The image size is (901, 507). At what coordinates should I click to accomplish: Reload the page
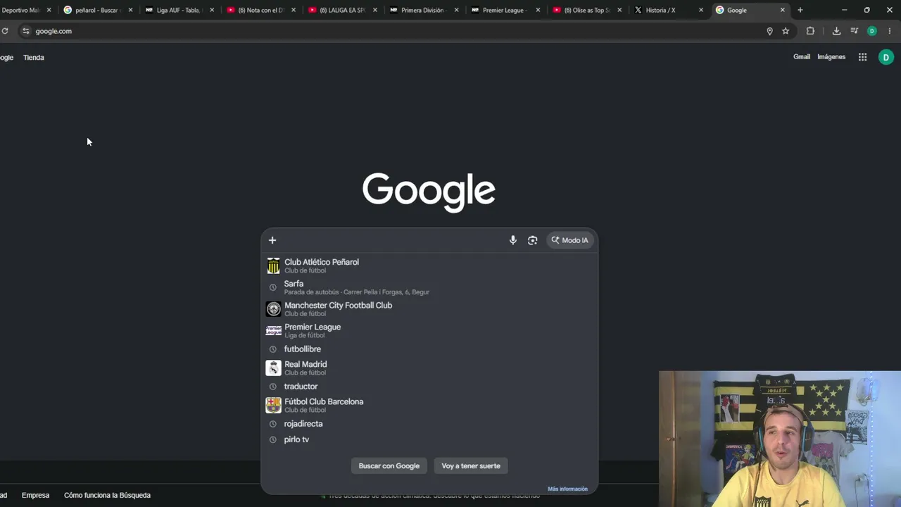point(5,31)
